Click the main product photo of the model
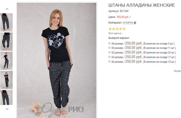Screen dimensions: 181x118 coord(56,60)
